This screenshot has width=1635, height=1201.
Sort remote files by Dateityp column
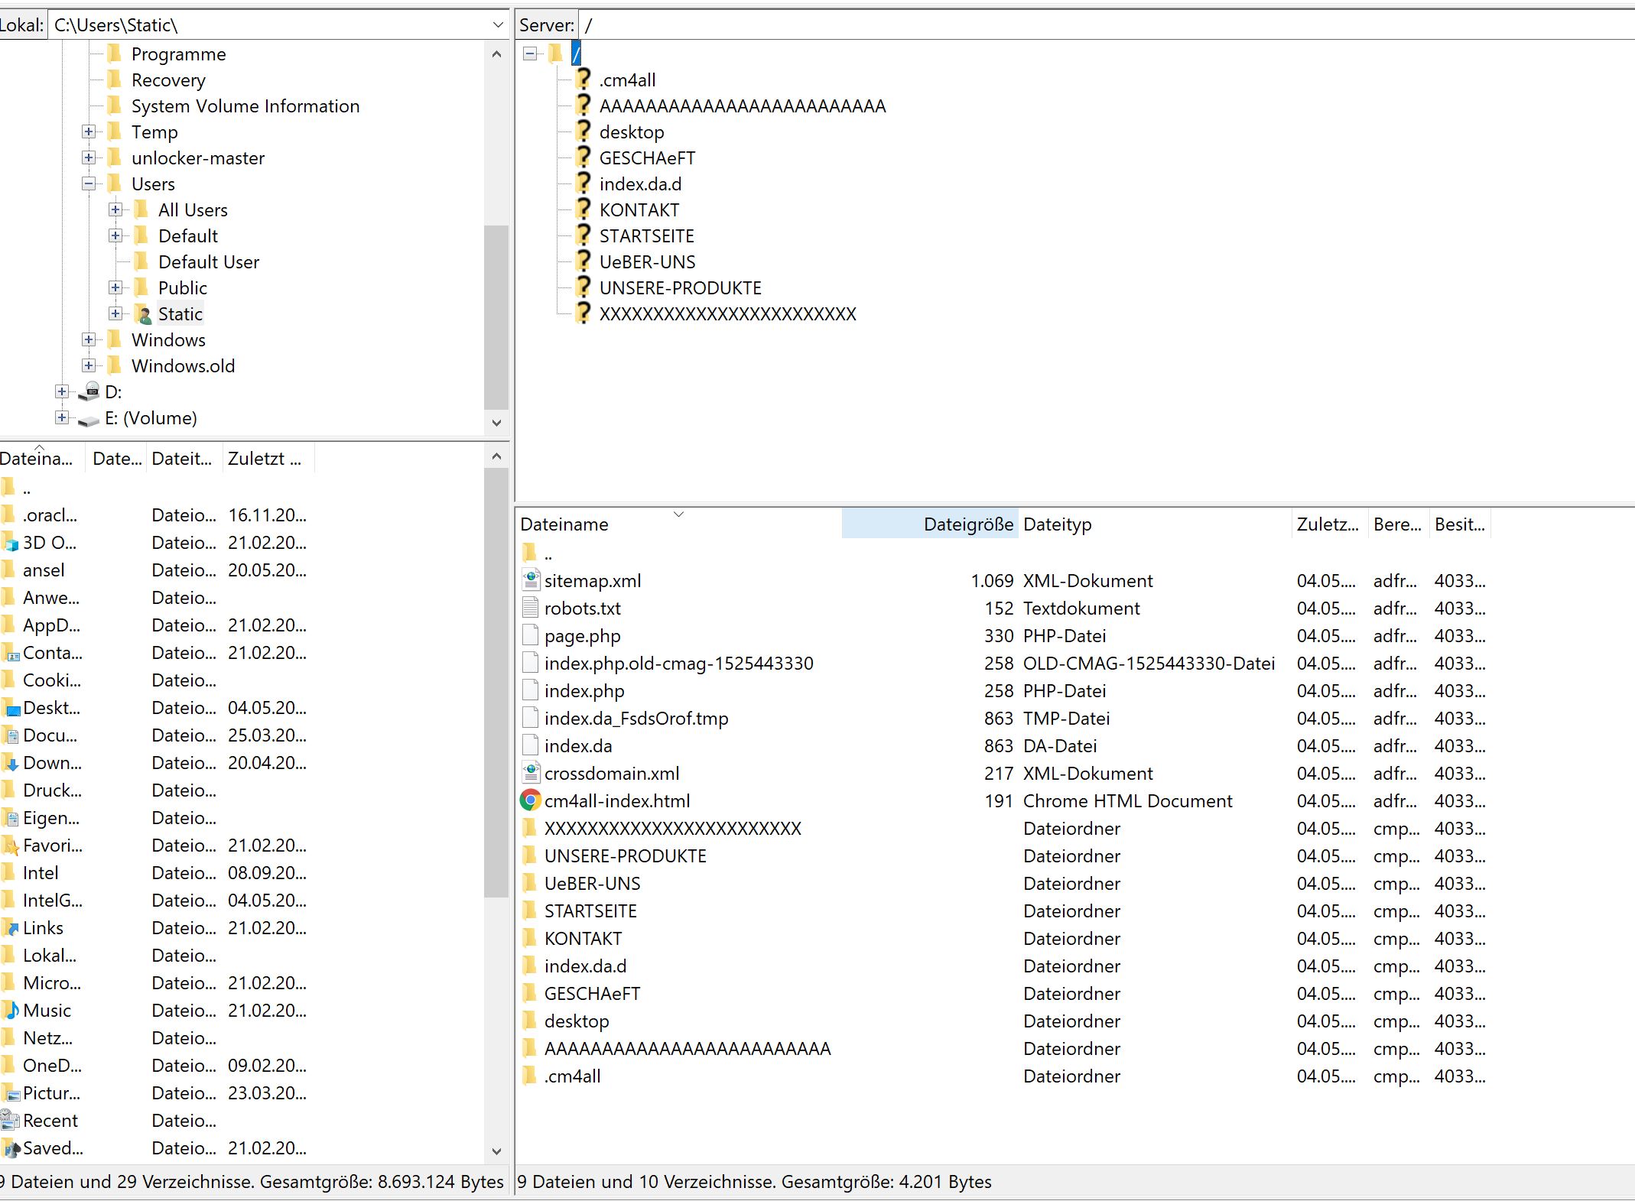(1057, 524)
